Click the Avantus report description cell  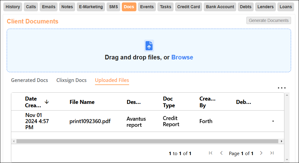136,122
